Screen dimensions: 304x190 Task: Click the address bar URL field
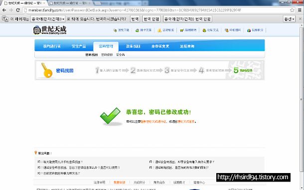click(156, 10)
